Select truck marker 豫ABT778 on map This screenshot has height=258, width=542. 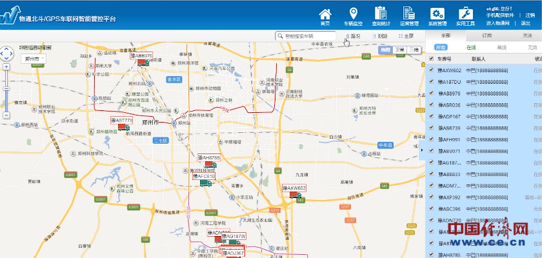click(123, 127)
